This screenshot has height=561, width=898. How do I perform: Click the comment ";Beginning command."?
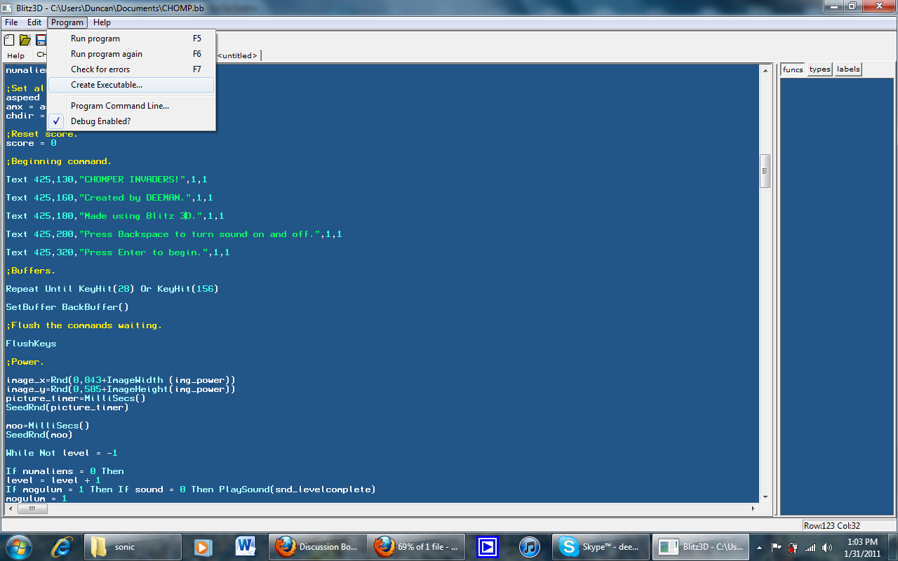58,161
